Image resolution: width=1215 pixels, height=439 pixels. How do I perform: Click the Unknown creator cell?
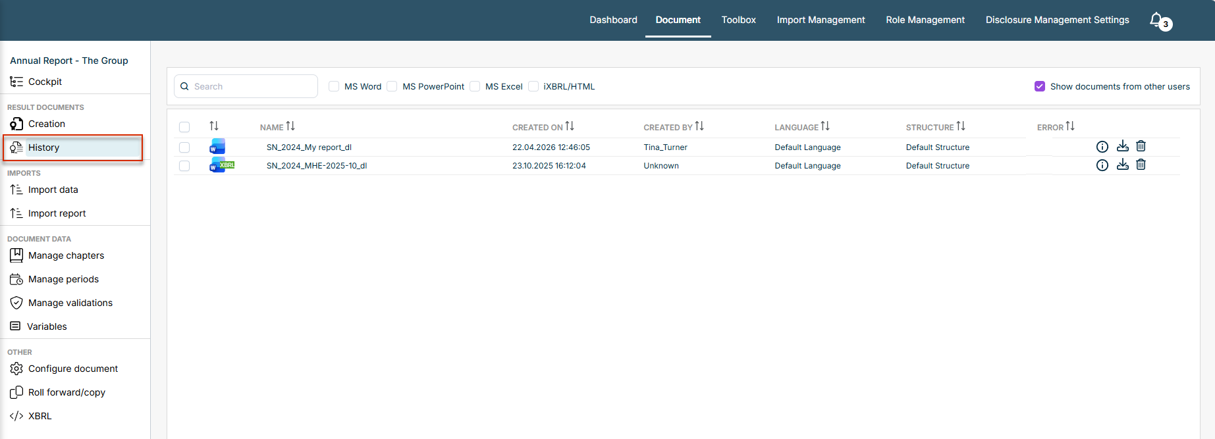(x=661, y=166)
